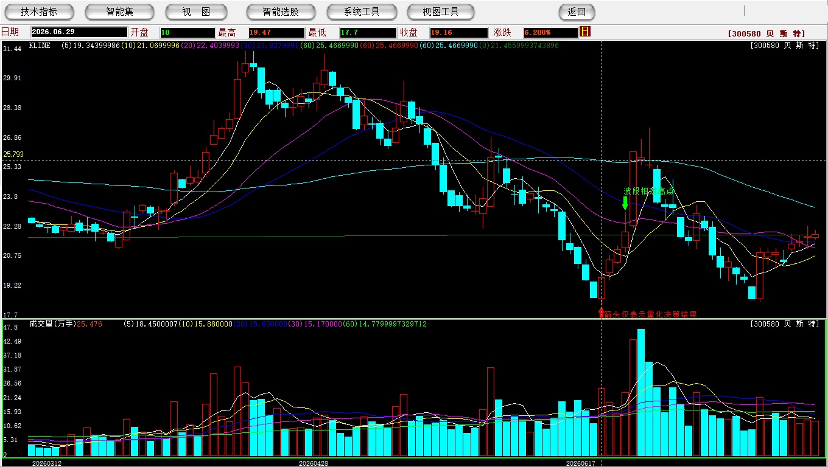Viewport: 828px width, 467px height.
Task: Click the 日 daily period icon
Action: point(586,32)
